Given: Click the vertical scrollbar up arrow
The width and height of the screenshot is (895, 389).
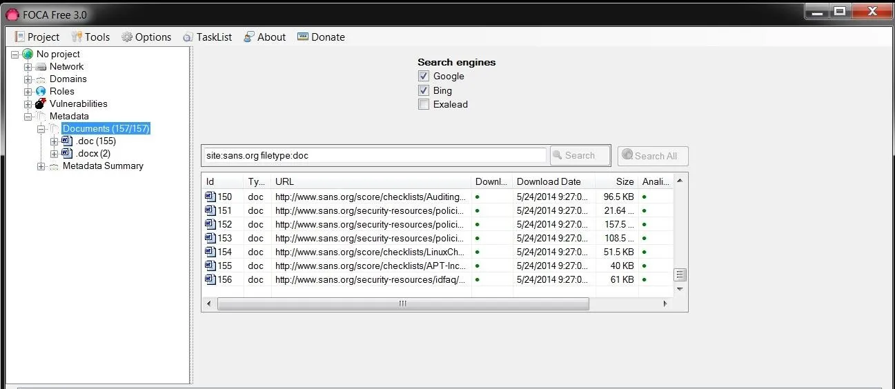Looking at the screenshot, I should [x=680, y=181].
